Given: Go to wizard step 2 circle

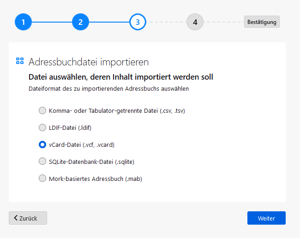Looking at the screenshot, I should [x=80, y=22].
